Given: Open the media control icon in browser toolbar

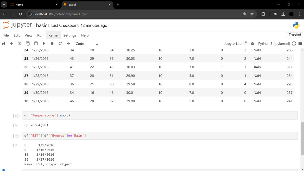Looking at the screenshot, I should 276,14.
